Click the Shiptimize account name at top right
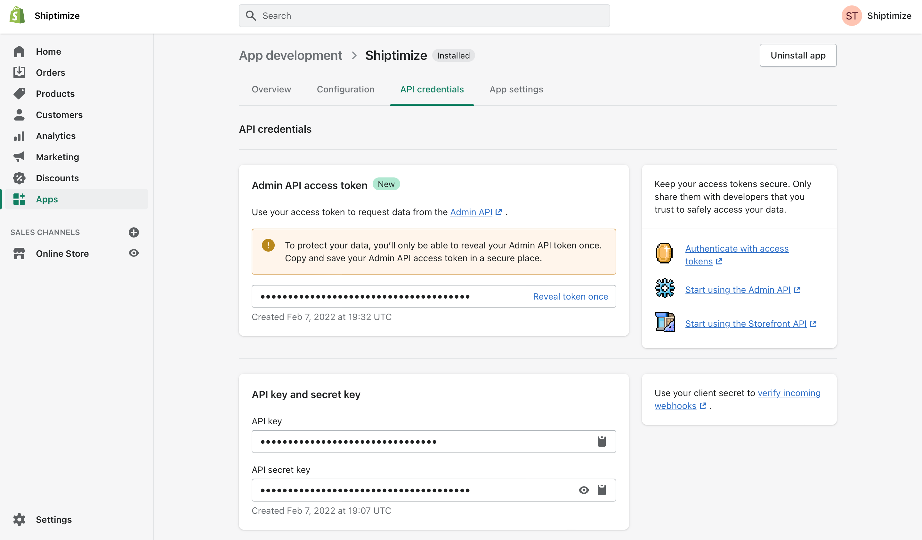Image resolution: width=922 pixels, height=540 pixels. pos(889,16)
